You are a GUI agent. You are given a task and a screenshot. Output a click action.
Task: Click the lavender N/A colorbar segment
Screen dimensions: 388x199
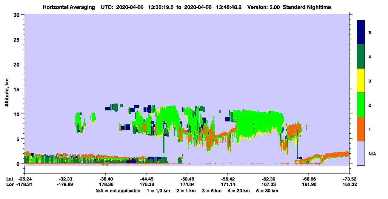tap(361, 153)
